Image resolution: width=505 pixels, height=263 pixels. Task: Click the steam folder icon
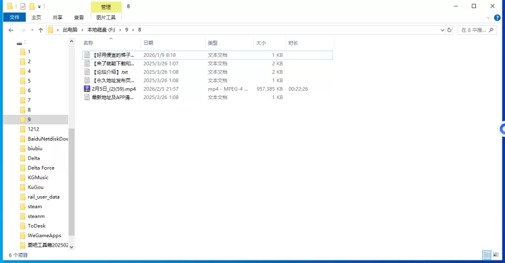point(23,206)
